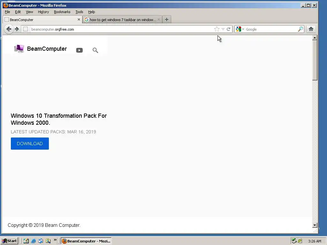Click the first quick launch icon beside Start
Image resolution: width=327 pixels, height=245 pixels.
(26, 241)
